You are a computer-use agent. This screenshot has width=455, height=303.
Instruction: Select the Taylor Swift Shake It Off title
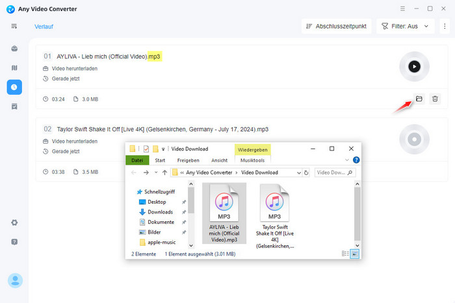click(x=162, y=129)
